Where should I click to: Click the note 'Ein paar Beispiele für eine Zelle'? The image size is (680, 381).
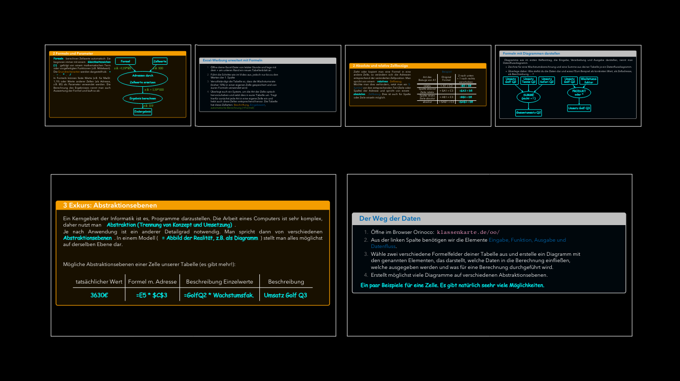[452, 285]
